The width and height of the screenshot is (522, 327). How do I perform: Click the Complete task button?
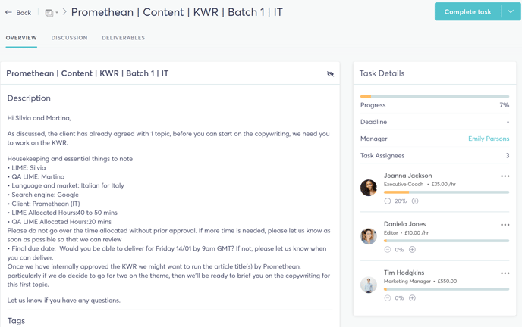click(x=467, y=11)
